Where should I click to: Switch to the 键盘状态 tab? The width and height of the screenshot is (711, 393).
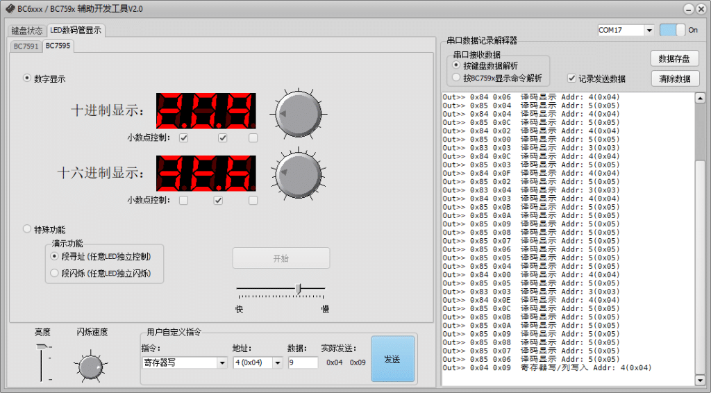click(27, 31)
